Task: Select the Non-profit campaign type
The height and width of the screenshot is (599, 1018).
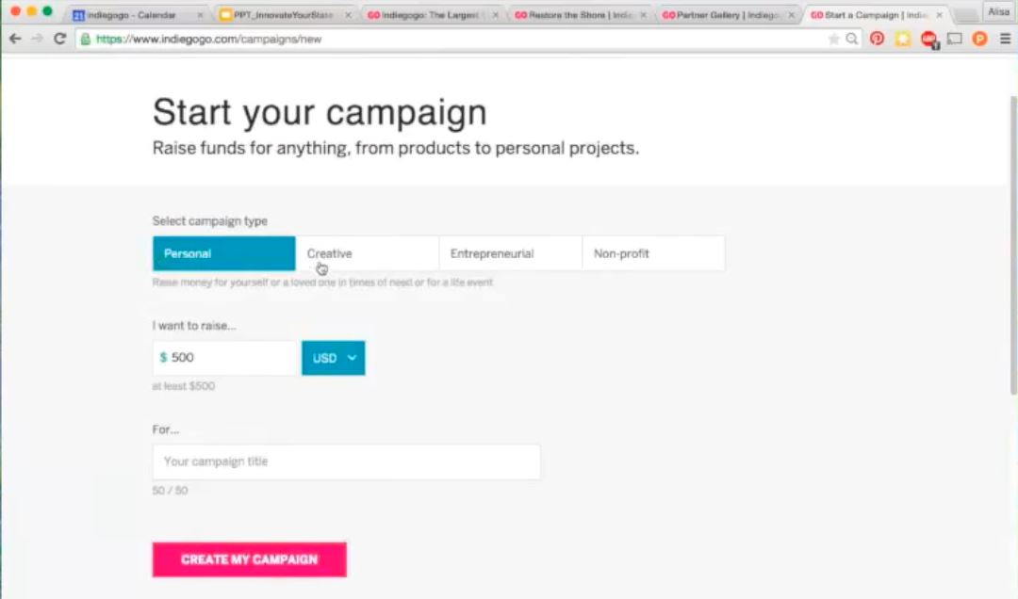Action: (653, 253)
